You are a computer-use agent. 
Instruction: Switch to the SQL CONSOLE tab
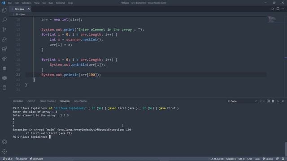[81, 101]
